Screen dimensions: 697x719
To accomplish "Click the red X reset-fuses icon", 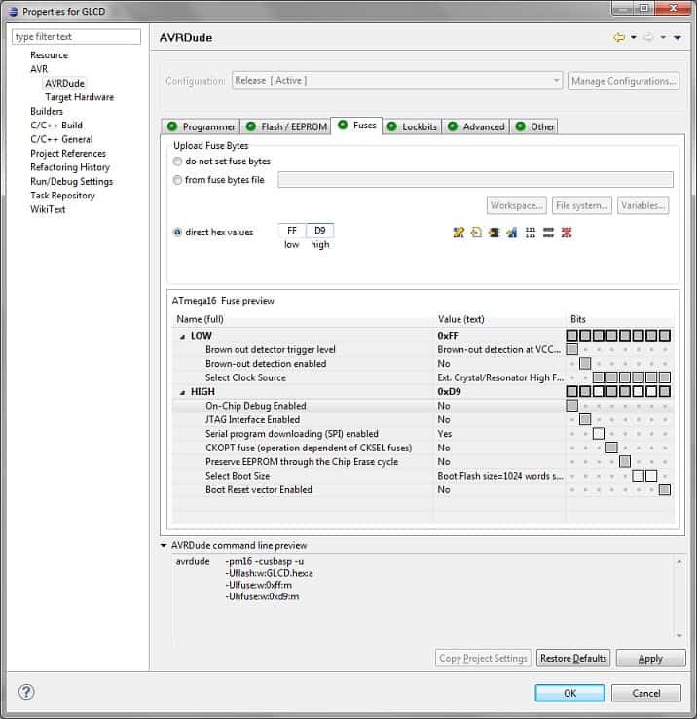I will (567, 233).
